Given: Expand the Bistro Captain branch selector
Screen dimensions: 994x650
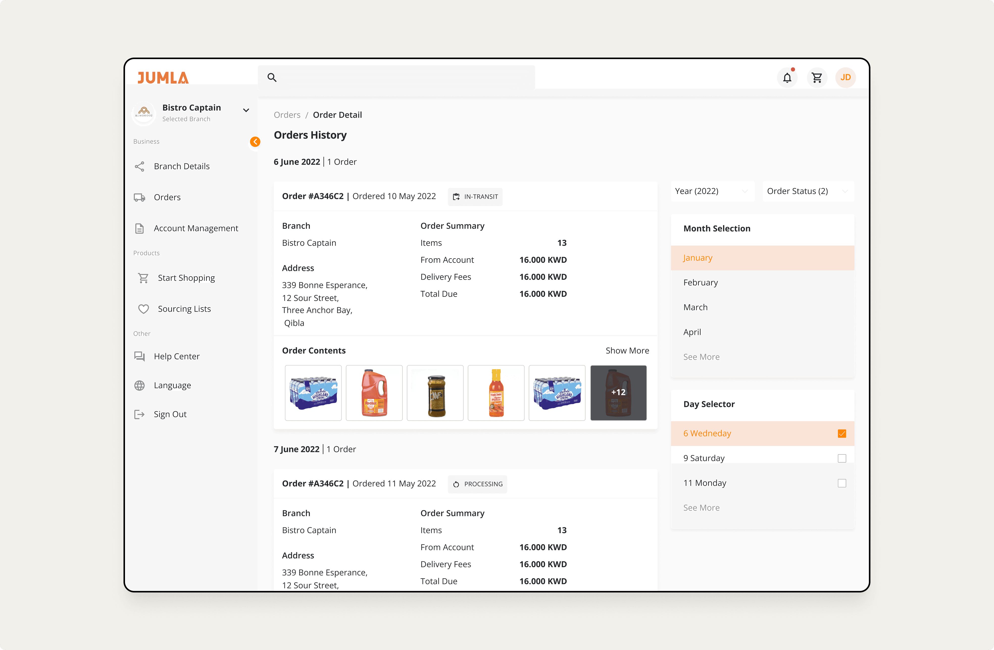Looking at the screenshot, I should 246,111.
